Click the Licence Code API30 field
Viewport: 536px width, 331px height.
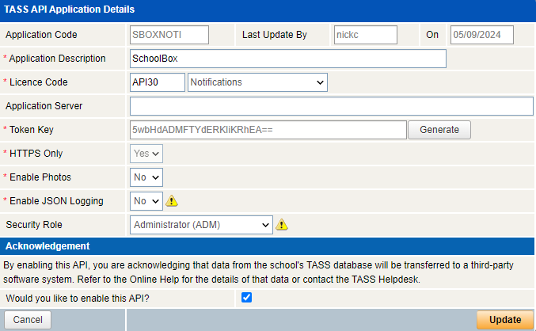point(157,82)
